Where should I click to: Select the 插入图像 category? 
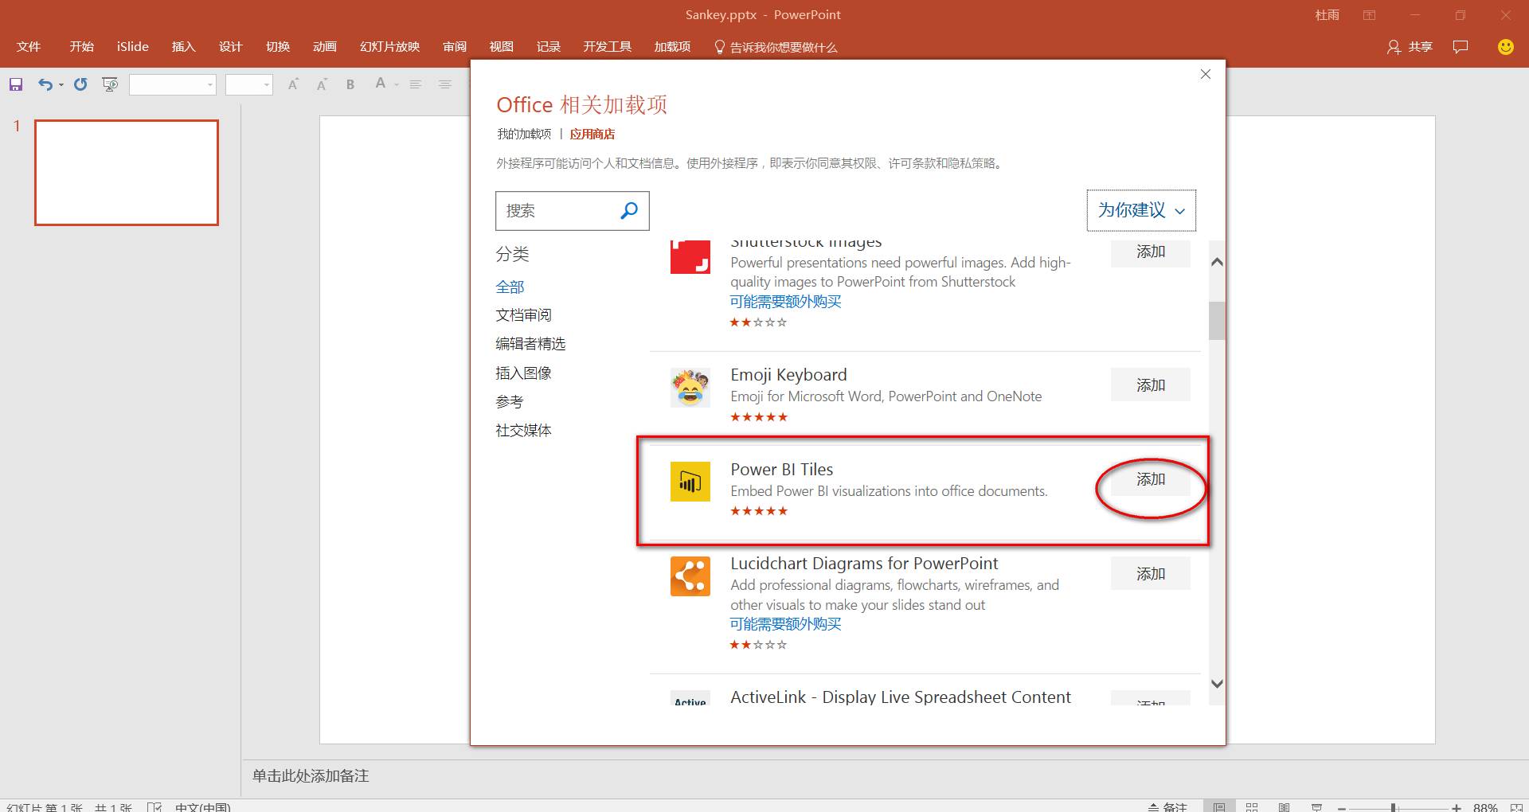tap(523, 373)
